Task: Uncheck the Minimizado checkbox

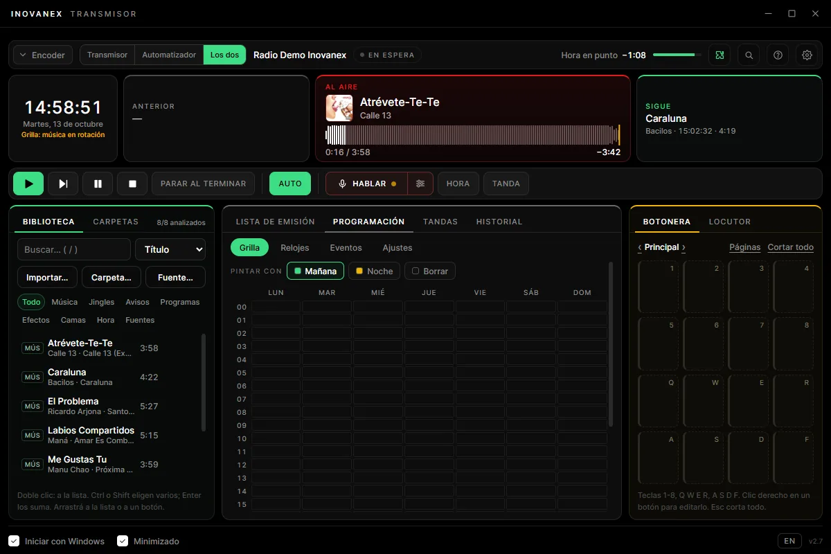Action: tap(123, 541)
